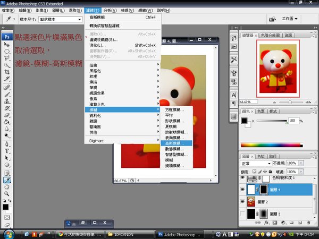Open the 填滿 fill slider arrow
Viewport: 319px width, 239px height.
click(301, 172)
